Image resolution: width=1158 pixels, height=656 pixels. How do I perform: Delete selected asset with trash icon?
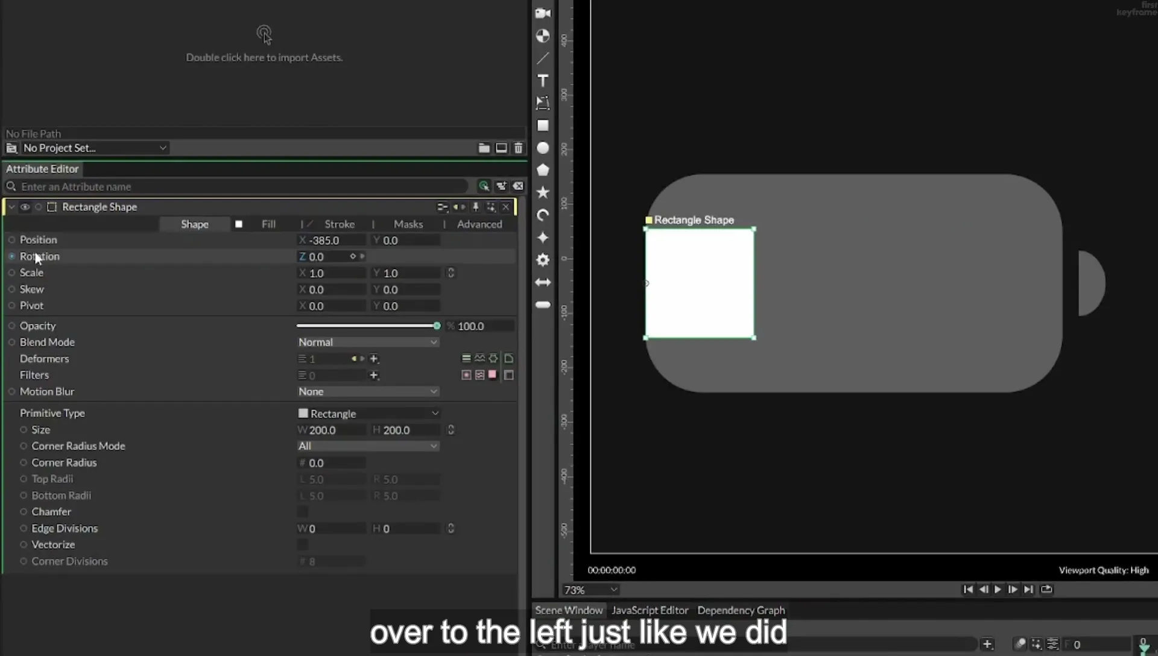[518, 148]
